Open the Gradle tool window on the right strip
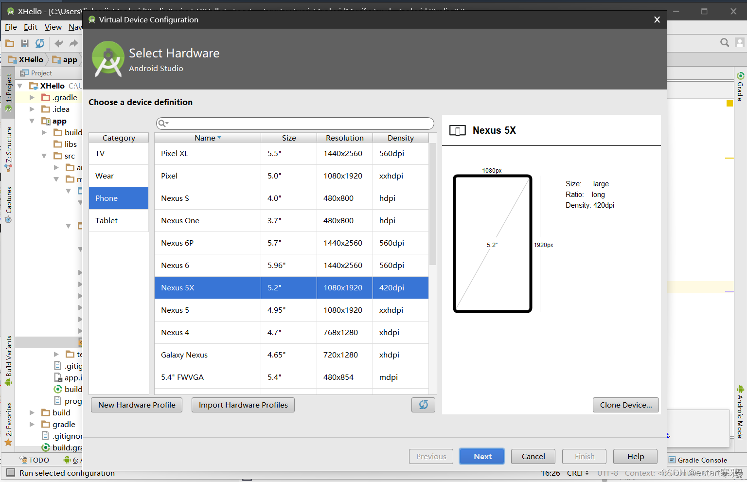This screenshot has height=482, width=747. [x=740, y=87]
